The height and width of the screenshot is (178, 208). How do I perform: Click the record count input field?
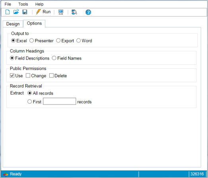[59, 101]
